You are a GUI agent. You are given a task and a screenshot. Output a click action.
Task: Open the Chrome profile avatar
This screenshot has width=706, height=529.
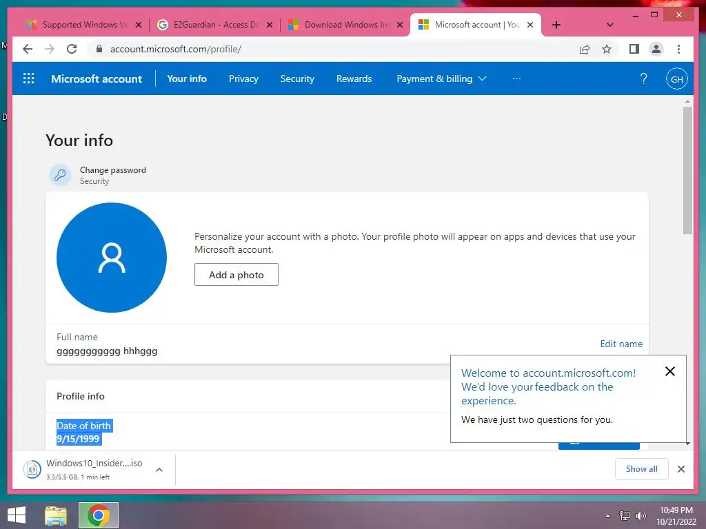656,49
